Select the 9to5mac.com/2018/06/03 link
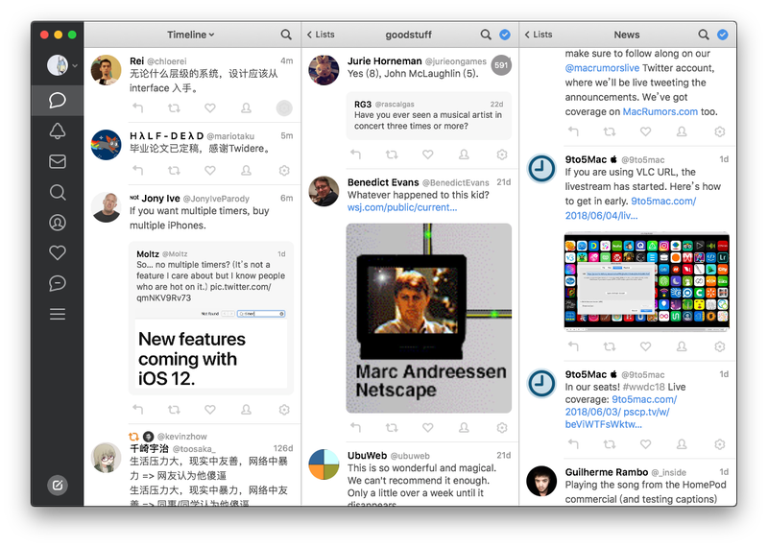Viewport: 768px width, 547px height. 621,406
